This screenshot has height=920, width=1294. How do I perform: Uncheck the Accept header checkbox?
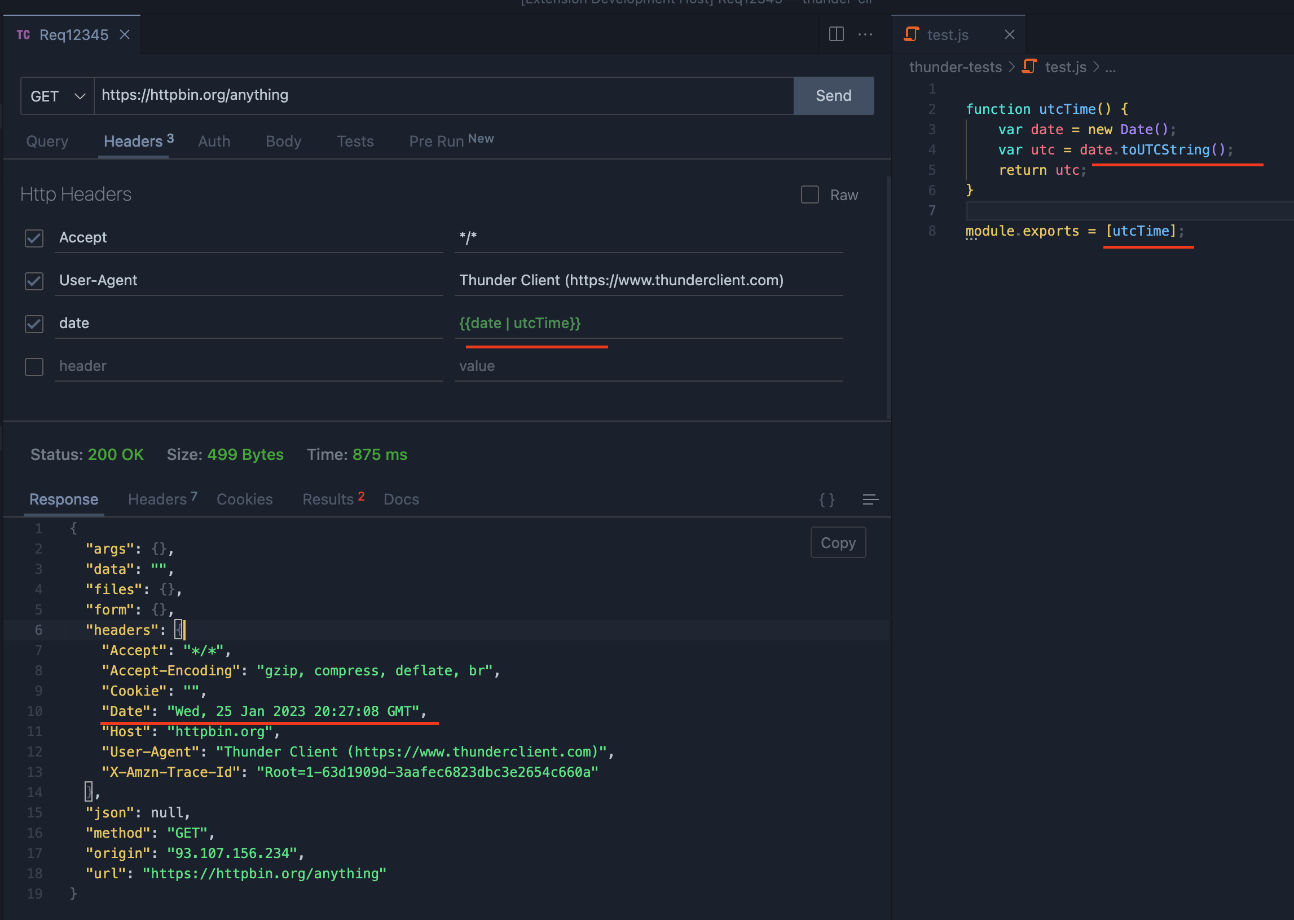coord(34,238)
